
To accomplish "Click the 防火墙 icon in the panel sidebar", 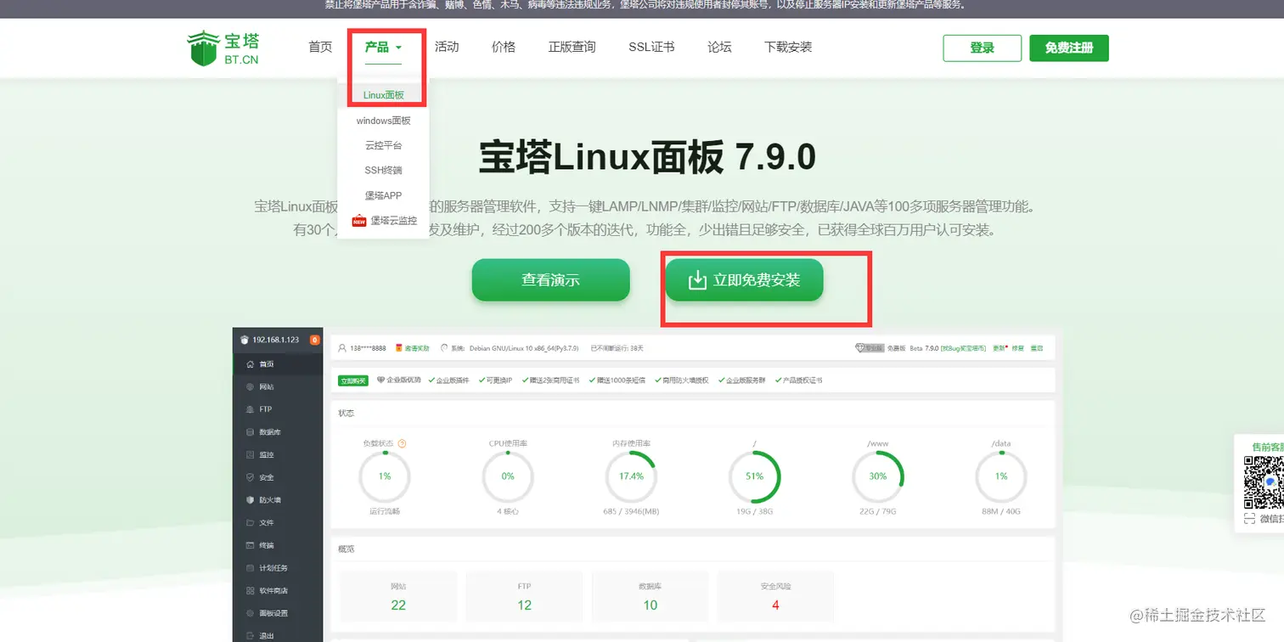I will coord(250,500).
